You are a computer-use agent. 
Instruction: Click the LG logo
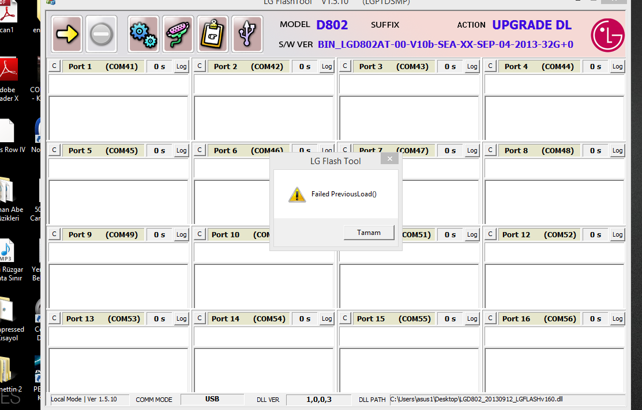pos(607,35)
